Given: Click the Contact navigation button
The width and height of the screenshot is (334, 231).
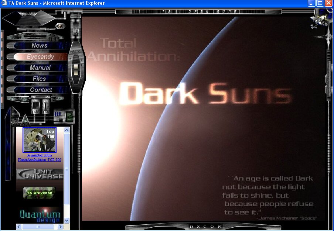Looking at the screenshot, I should click(41, 90).
